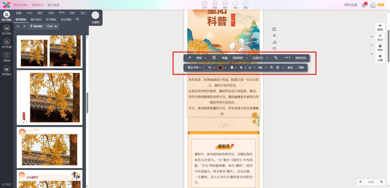Open the text alignment dropdown
Screen dimensions: 390x188
click(x=233, y=67)
